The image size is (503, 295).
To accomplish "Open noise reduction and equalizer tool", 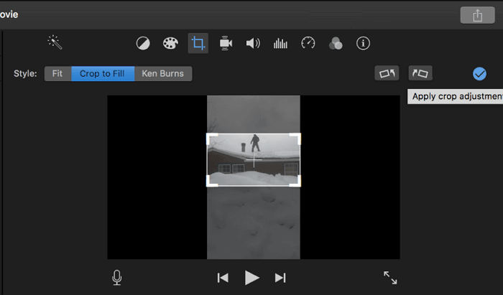I will 280,44.
